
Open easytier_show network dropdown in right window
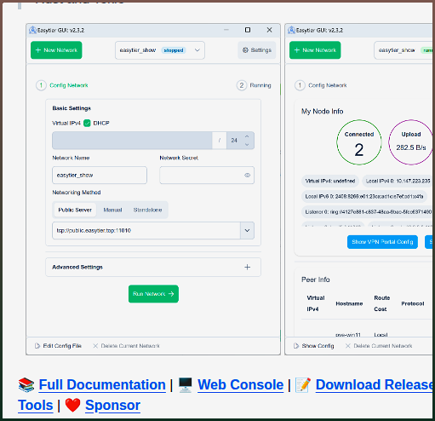tap(404, 50)
